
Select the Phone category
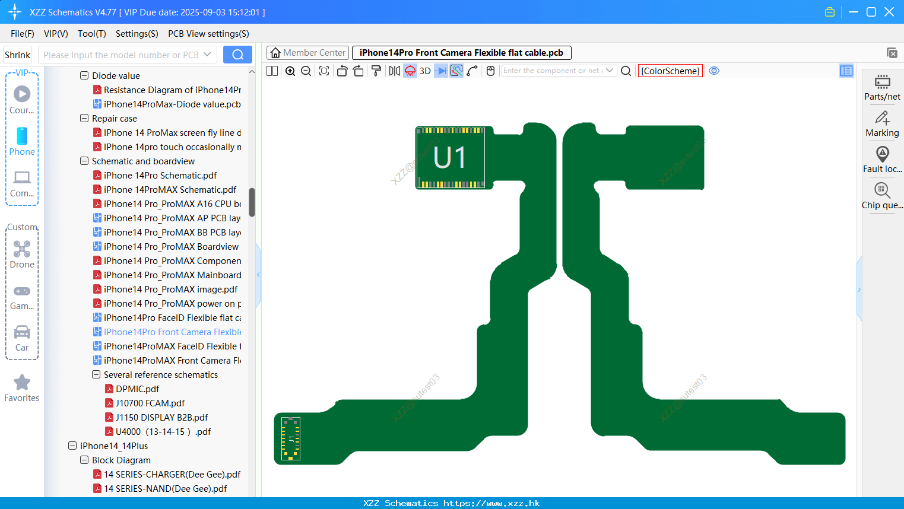click(x=22, y=142)
